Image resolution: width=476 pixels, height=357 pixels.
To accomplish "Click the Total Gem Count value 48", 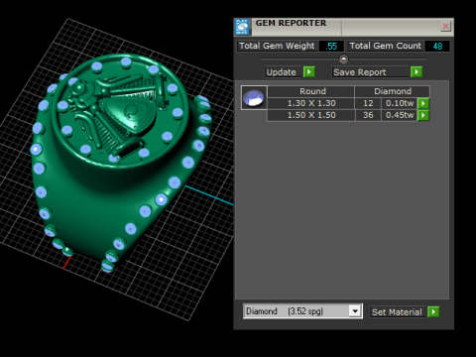I will click(437, 46).
